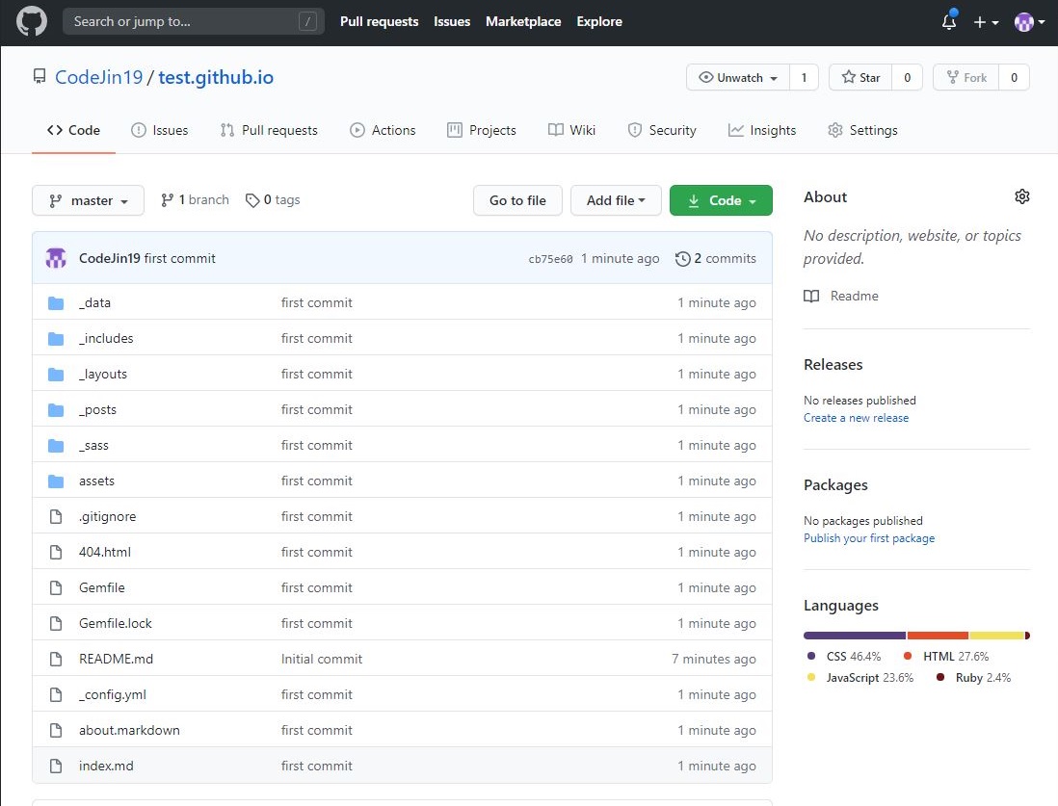Click the CodeJin19 commit author avatar

pos(56,258)
